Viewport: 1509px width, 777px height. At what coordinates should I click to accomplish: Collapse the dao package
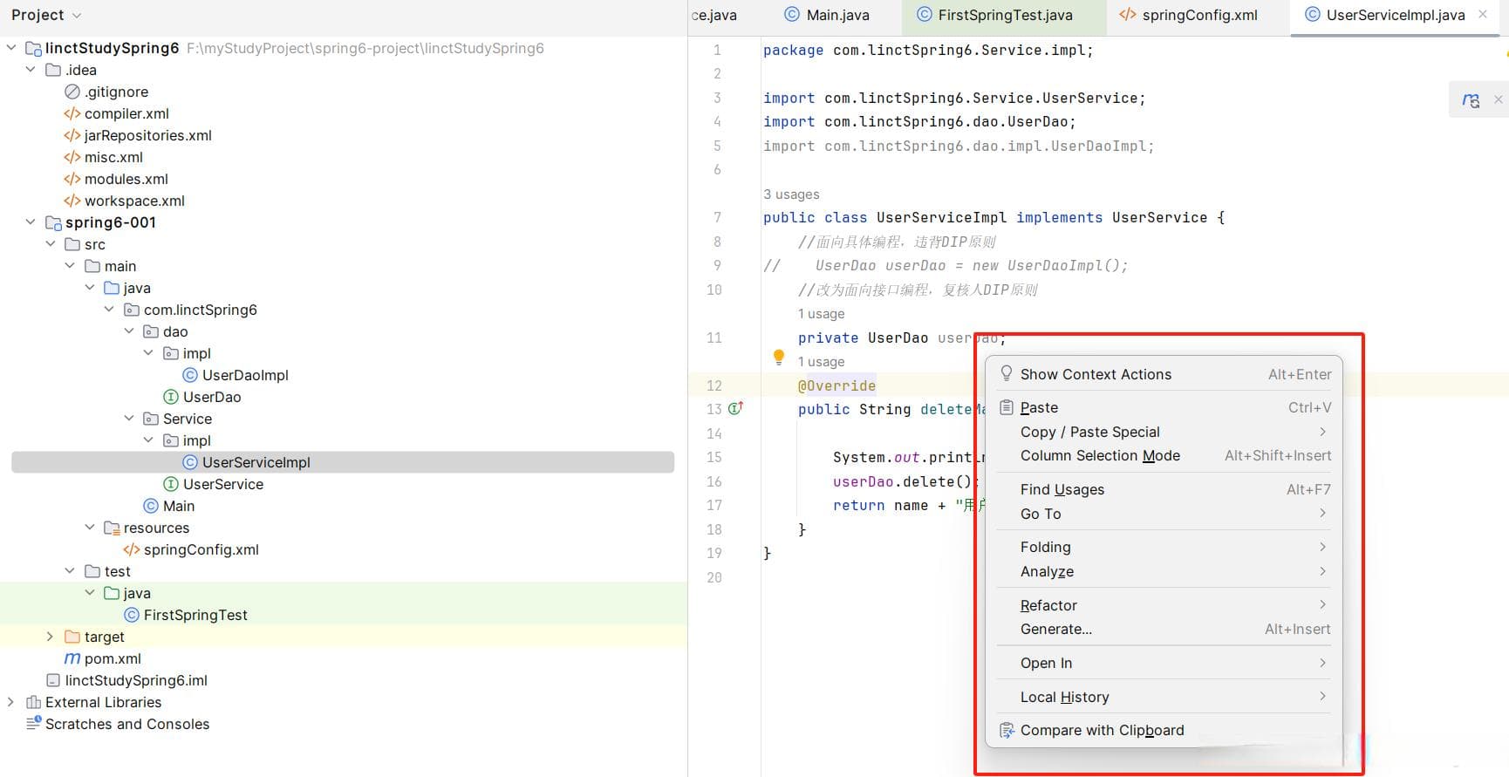click(129, 331)
